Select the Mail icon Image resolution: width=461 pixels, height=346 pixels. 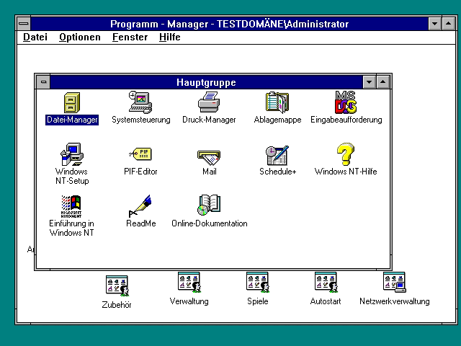[209, 157]
